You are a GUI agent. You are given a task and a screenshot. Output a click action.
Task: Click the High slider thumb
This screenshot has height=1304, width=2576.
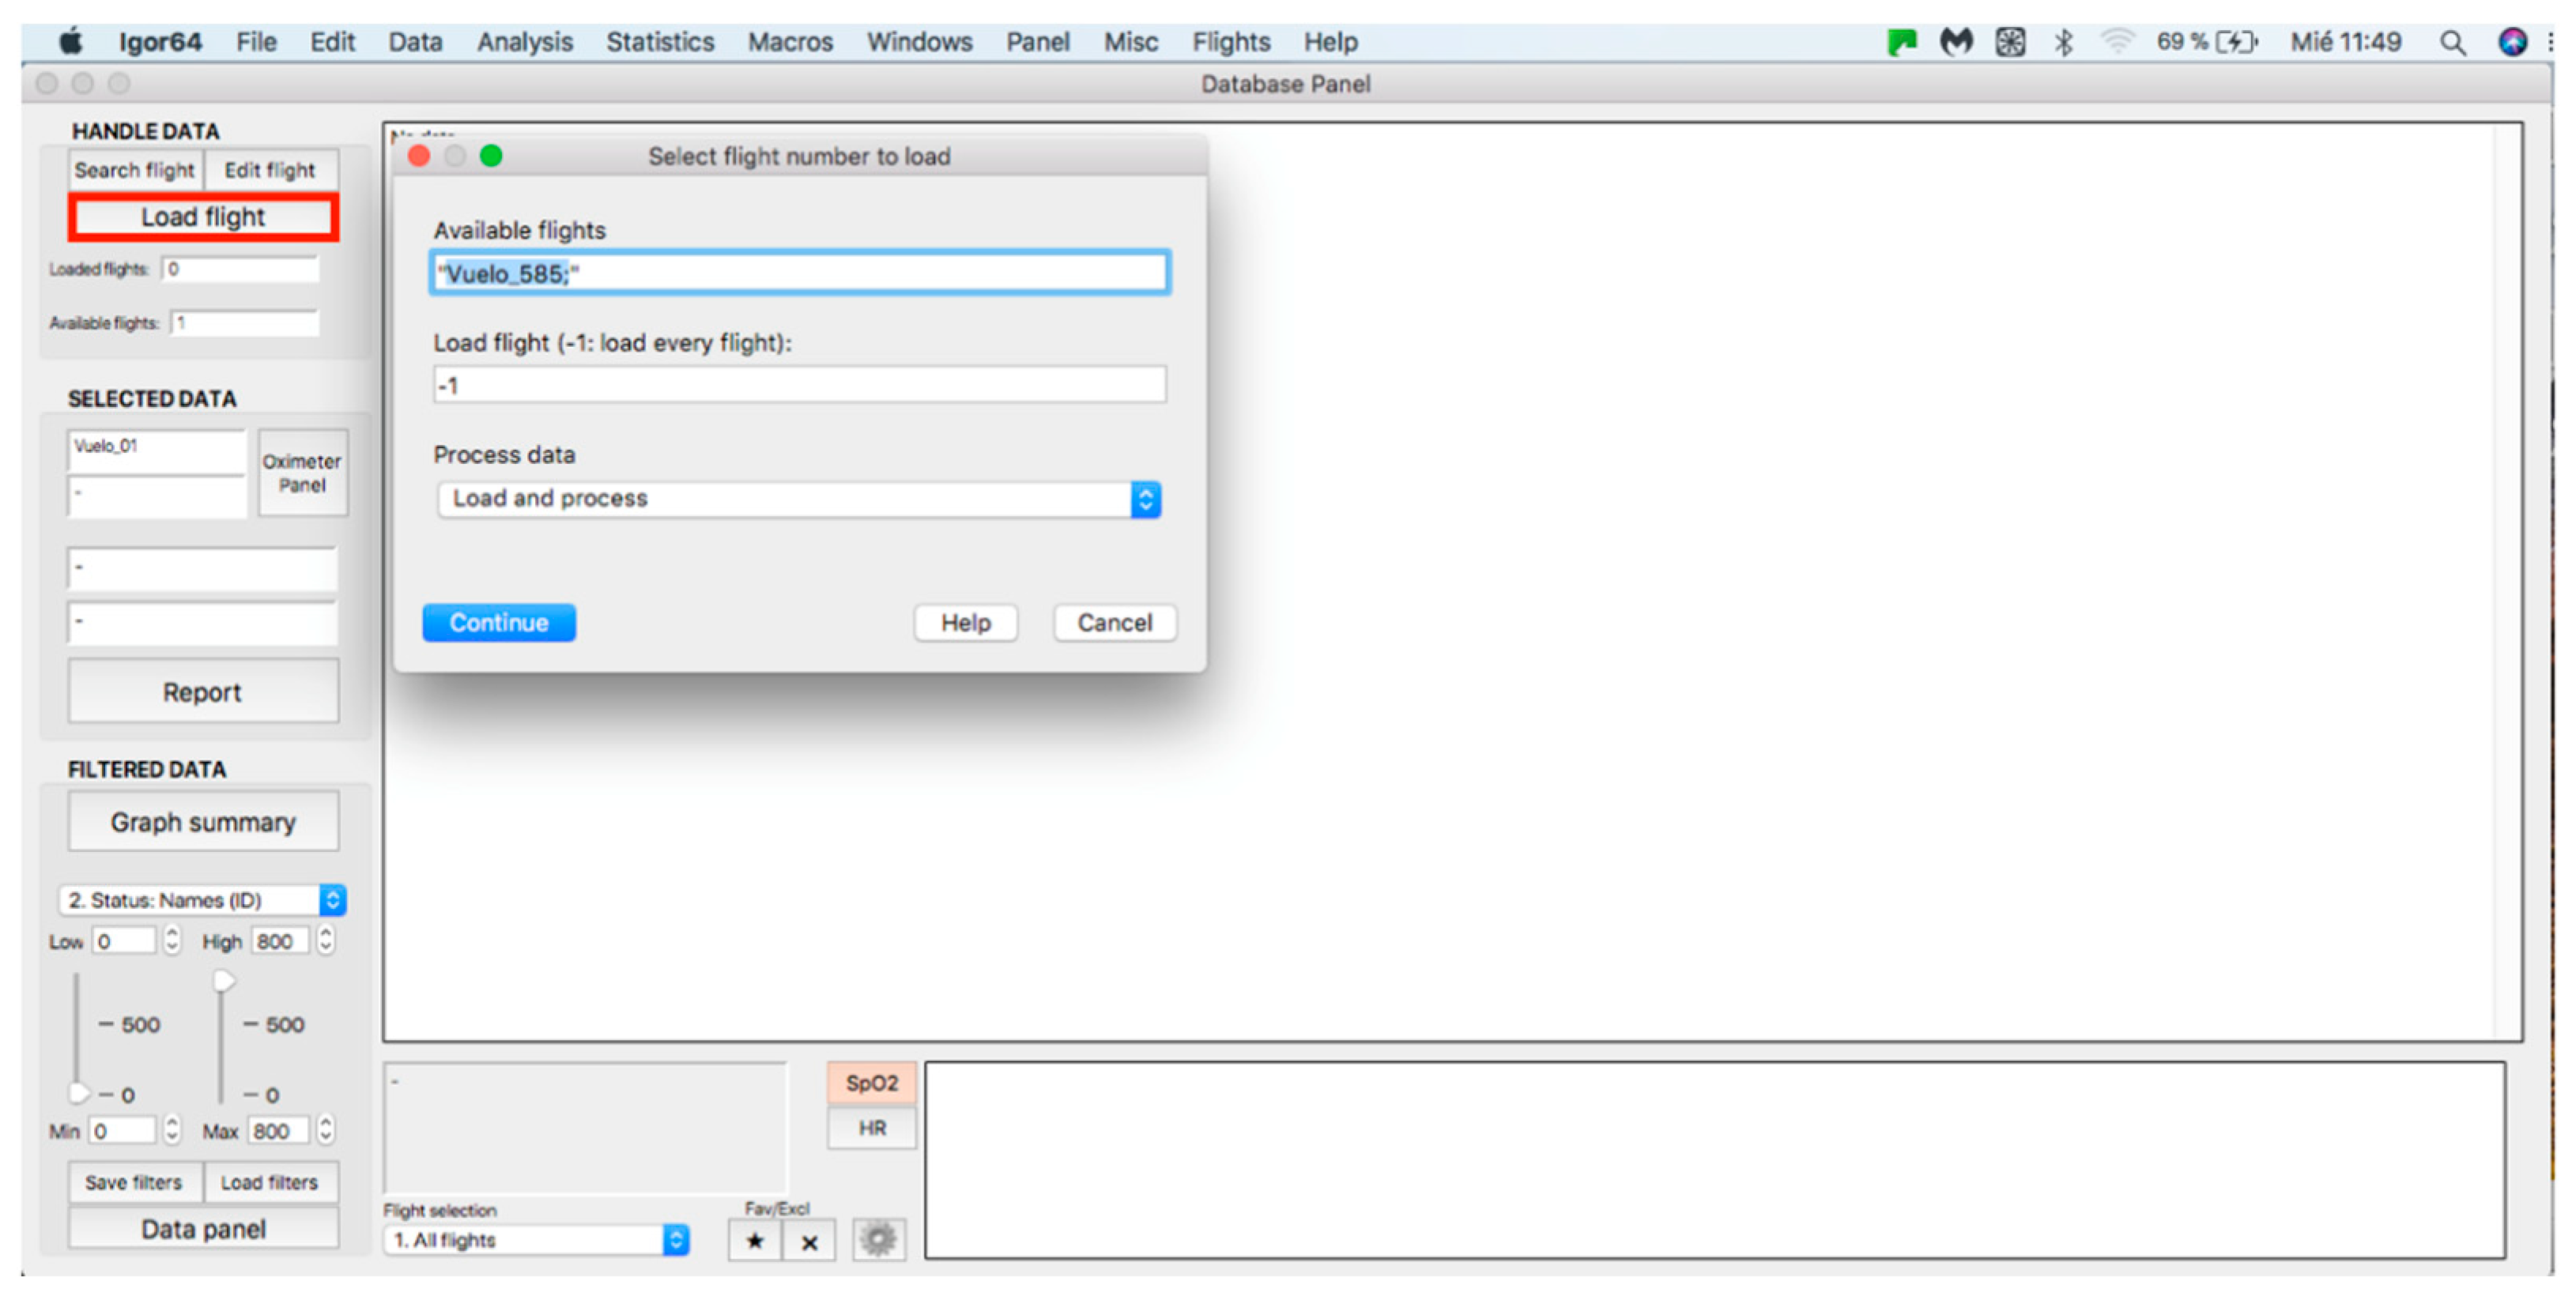[x=224, y=981]
